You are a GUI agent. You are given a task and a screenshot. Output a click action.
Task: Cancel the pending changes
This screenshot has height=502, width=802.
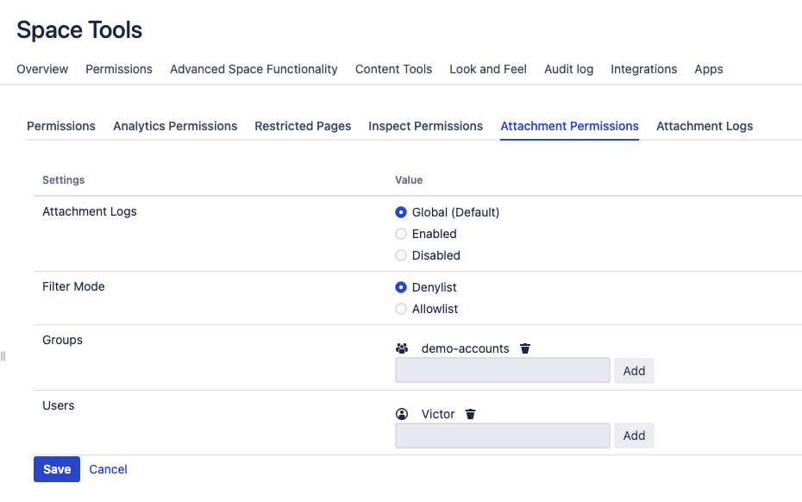click(x=108, y=469)
